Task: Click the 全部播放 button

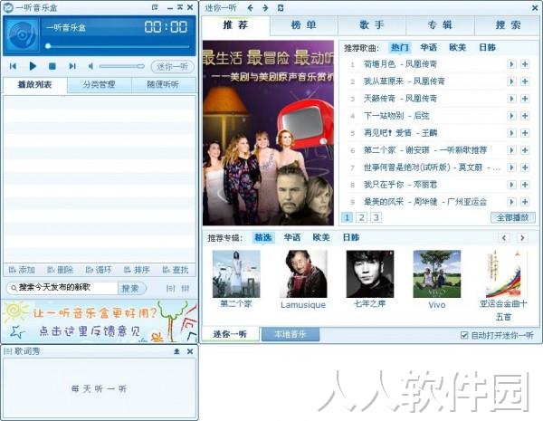Action: 513,217
